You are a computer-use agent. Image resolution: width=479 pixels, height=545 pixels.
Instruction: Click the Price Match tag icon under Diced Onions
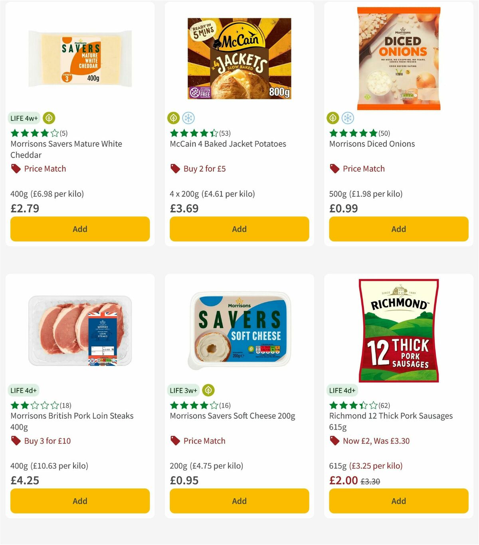tap(334, 169)
